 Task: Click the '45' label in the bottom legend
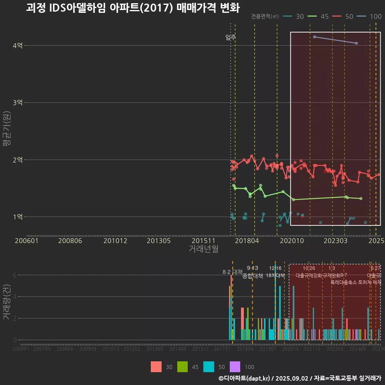point(195,367)
